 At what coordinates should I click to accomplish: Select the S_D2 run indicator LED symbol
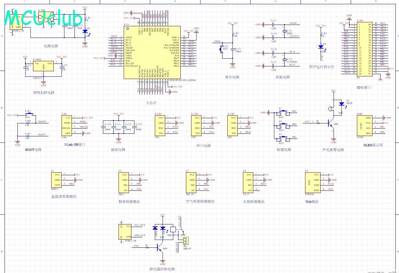tap(321, 47)
